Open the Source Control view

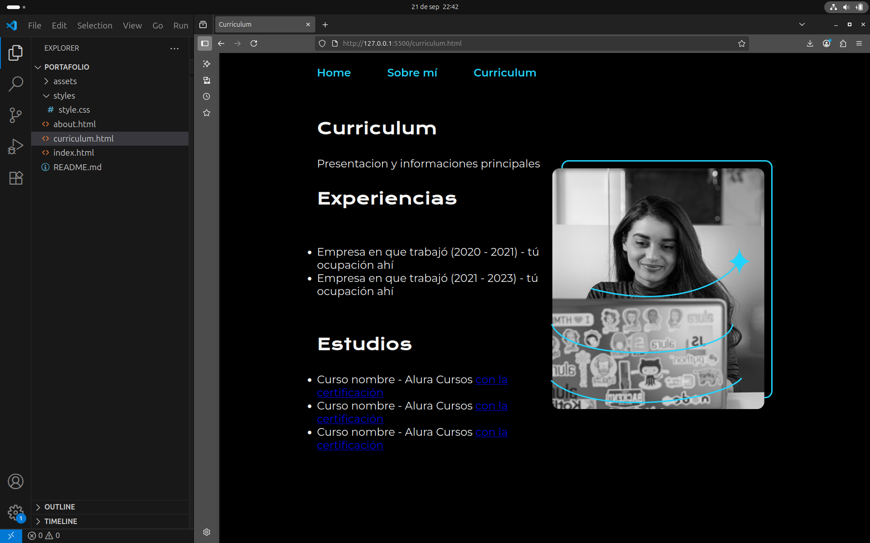coord(15,115)
